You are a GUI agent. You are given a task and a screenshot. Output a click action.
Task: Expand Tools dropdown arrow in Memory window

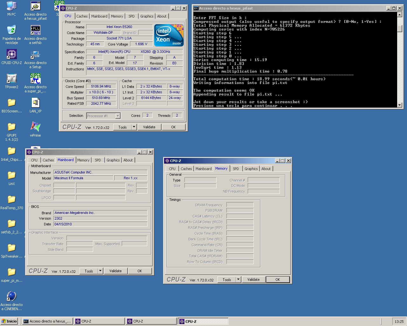[x=238, y=280]
